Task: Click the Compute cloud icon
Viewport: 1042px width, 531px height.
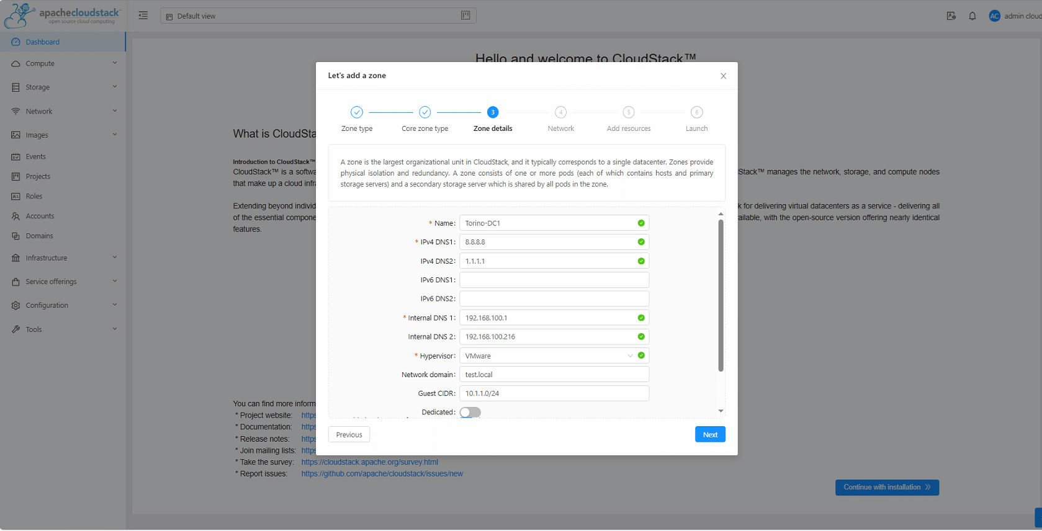Action: click(16, 64)
